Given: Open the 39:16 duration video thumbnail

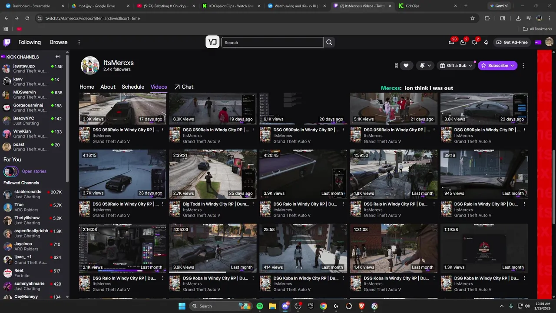Looking at the screenshot, I should coord(484,174).
